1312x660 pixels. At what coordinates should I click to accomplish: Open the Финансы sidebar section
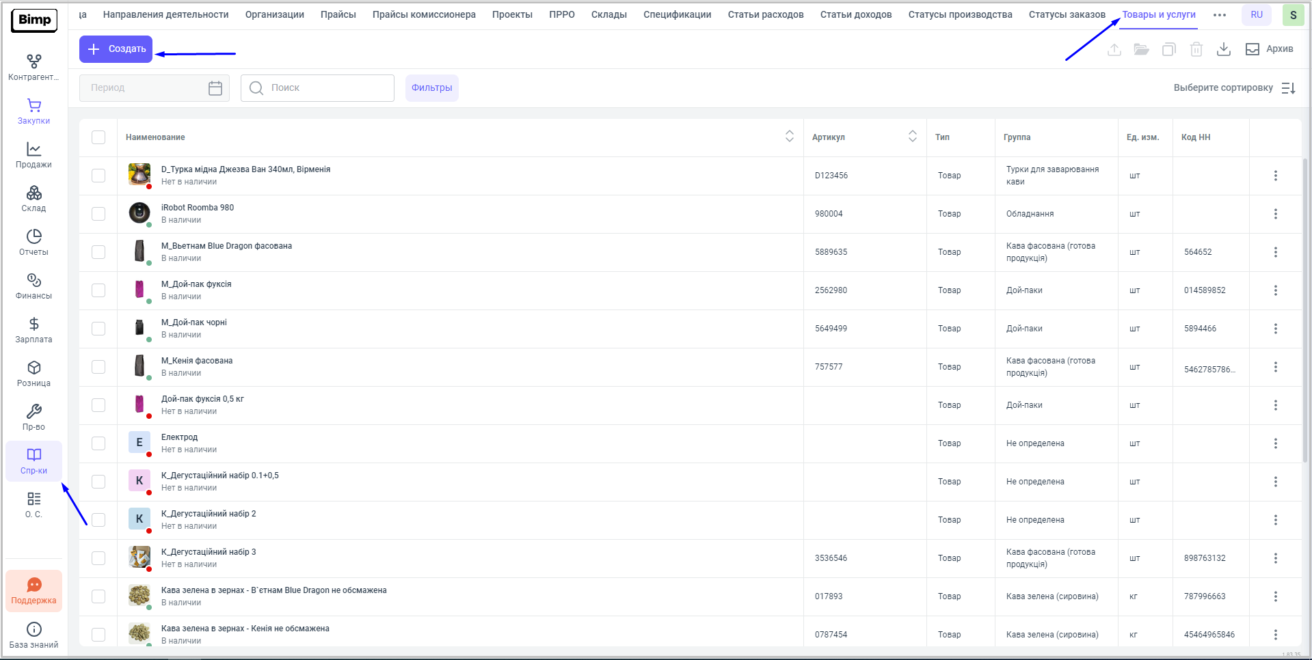34,286
